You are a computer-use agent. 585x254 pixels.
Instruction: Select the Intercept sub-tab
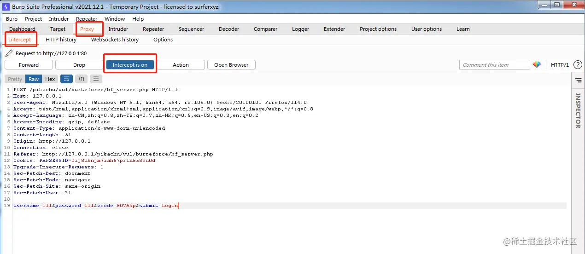20,40
